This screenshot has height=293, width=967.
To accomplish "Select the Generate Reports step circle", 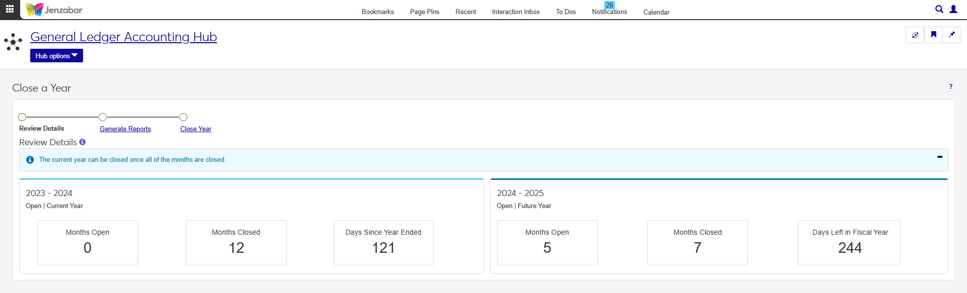I will (x=103, y=117).
